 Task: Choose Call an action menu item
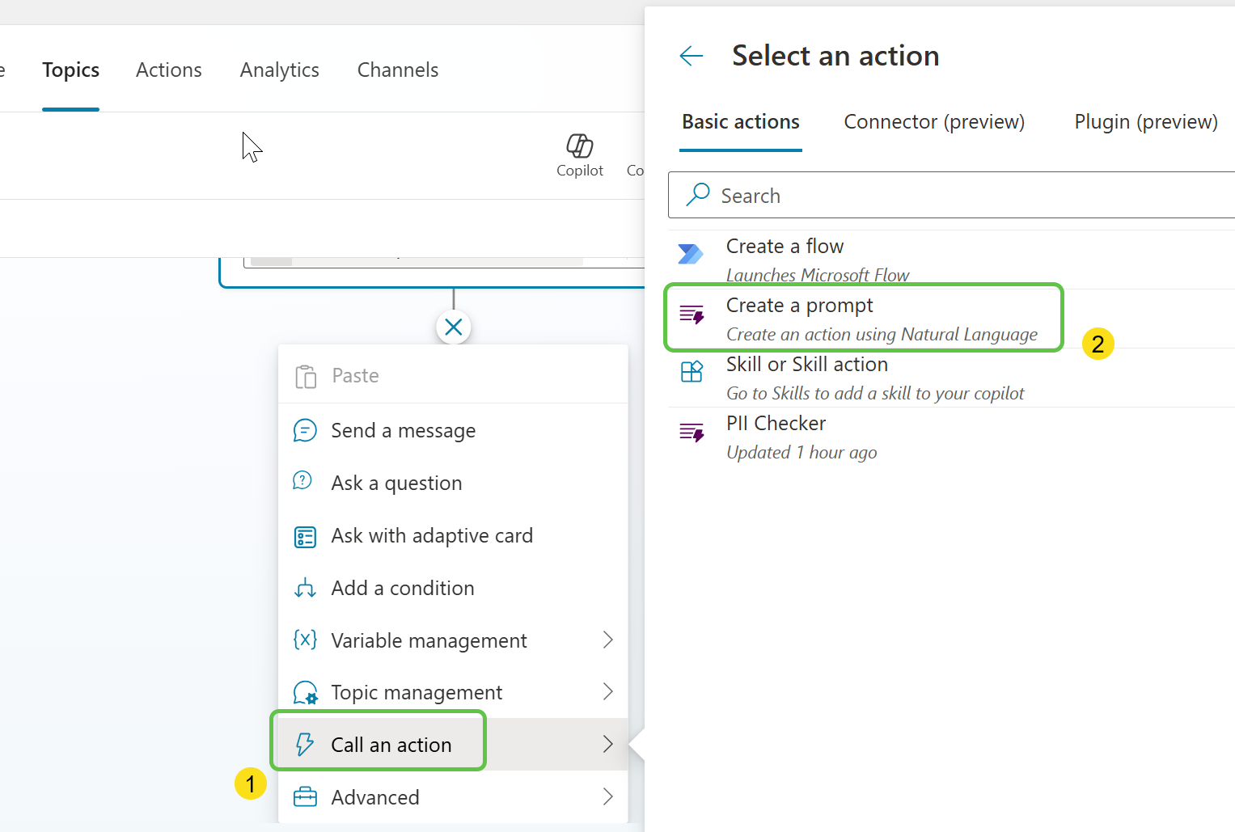[x=391, y=745]
